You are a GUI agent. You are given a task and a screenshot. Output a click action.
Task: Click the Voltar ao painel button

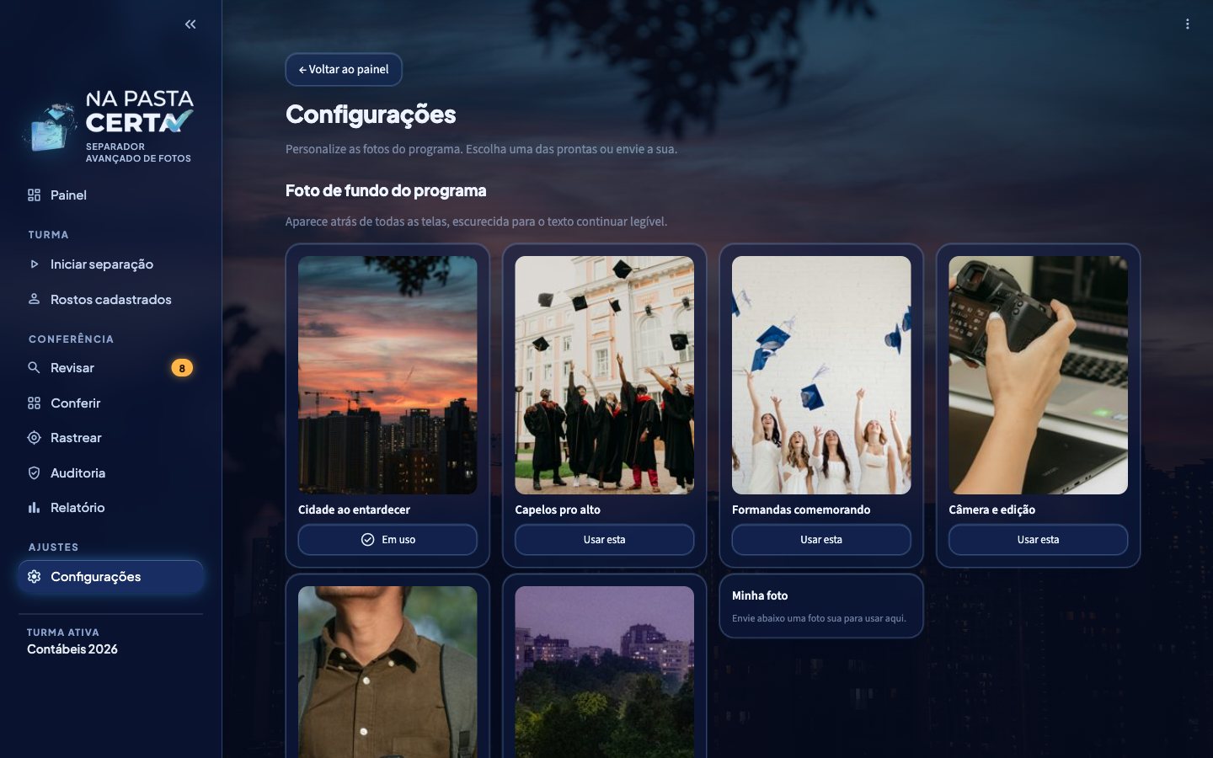(344, 70)
